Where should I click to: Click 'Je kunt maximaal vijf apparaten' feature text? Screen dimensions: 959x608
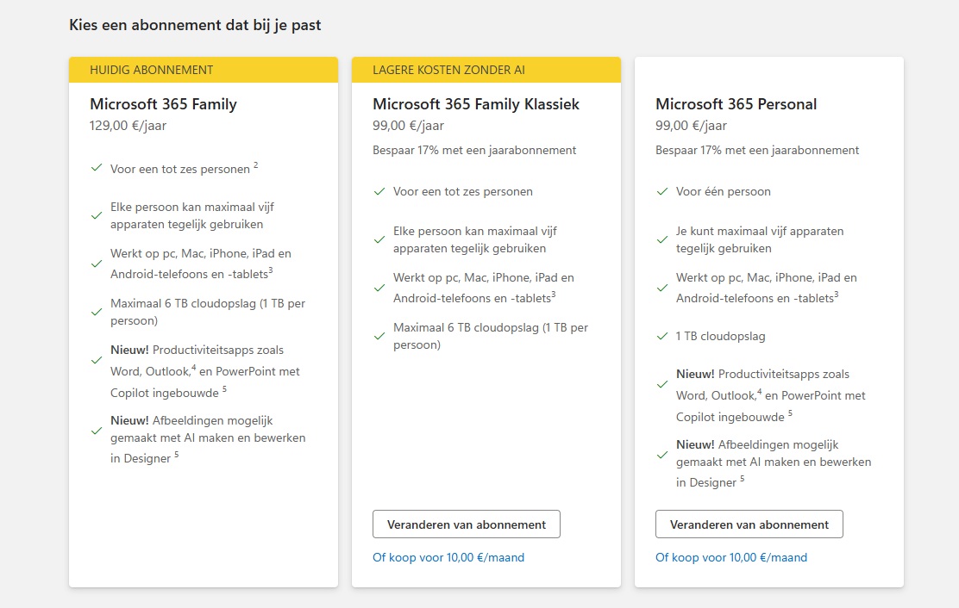click(x=760, y=239)
